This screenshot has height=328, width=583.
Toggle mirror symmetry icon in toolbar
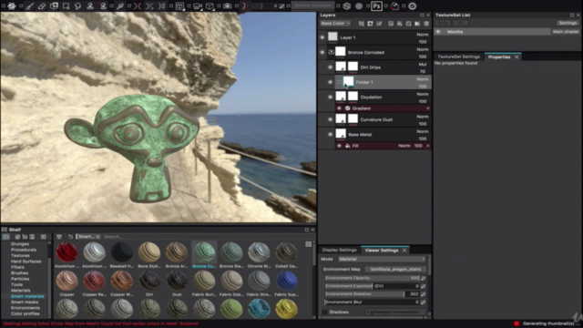click(x=138, y=6)
